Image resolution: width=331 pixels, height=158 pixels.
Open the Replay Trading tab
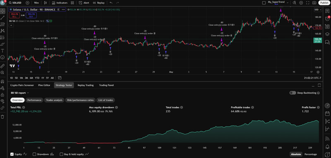tap(86, 85)
